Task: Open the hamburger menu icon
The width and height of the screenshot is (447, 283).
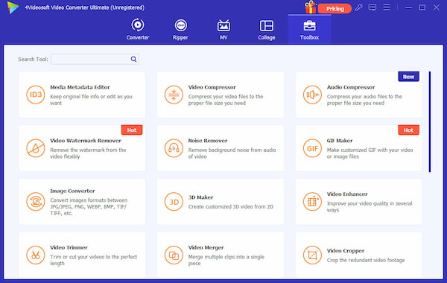Action: point(387,7)
